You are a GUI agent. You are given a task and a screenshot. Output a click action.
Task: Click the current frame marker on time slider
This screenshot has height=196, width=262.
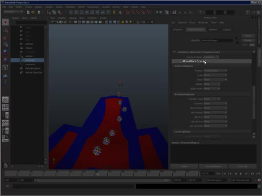pos(97,174)
